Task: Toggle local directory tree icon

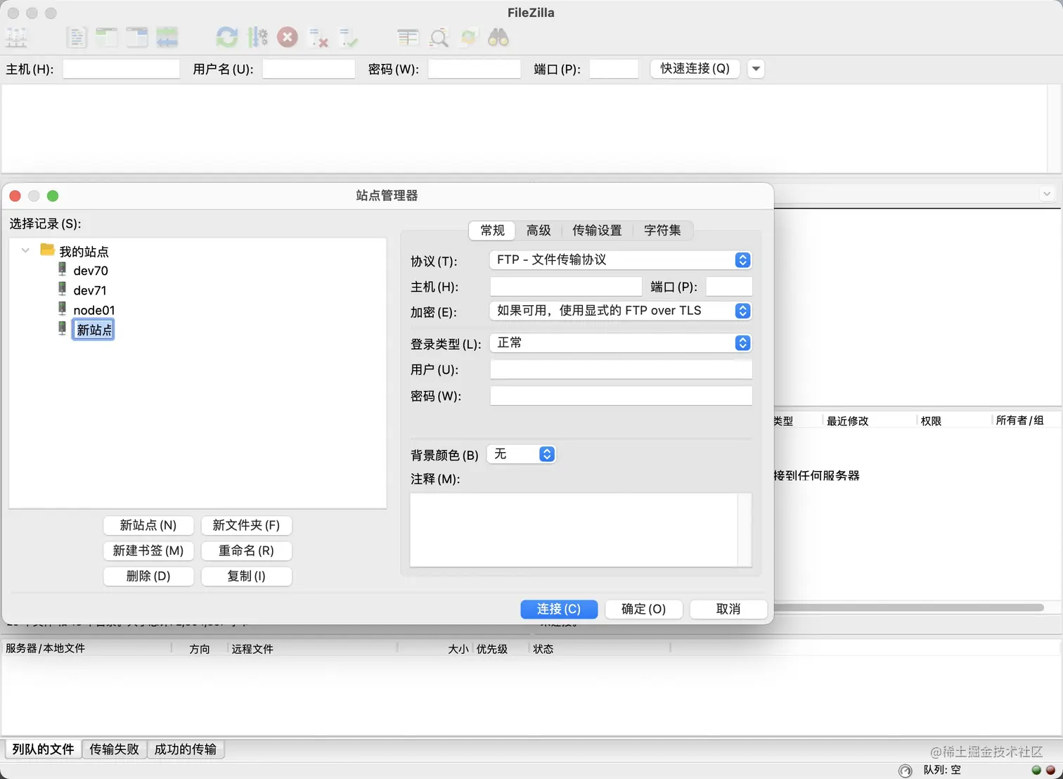Action: (106, 37)
